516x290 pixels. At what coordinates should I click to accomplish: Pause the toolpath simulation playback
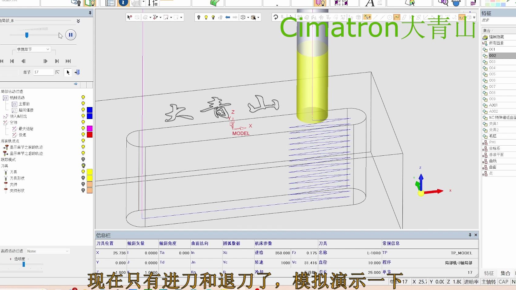[x=71, y=35]
